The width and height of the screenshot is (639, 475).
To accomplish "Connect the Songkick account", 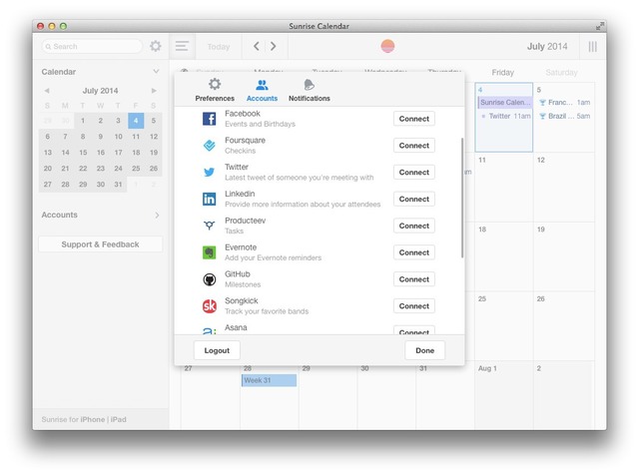I will 414,306.
